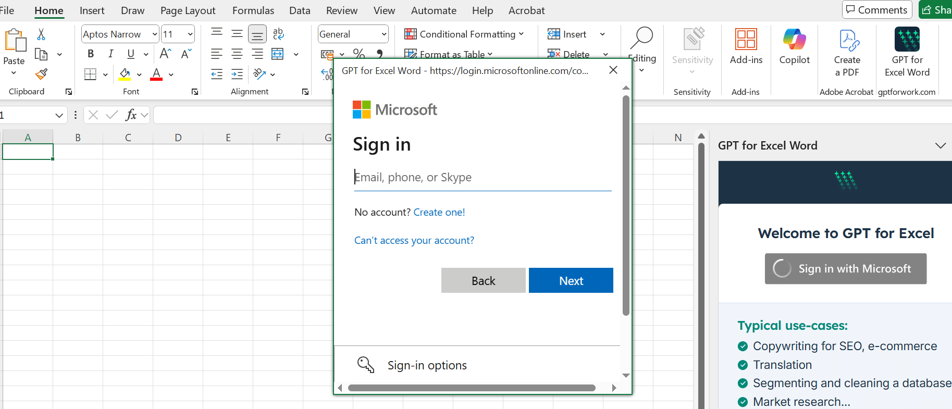Screen dimensions: 952x409
Task: Toggle Underline formatting
Action: [x=131, y=54]
